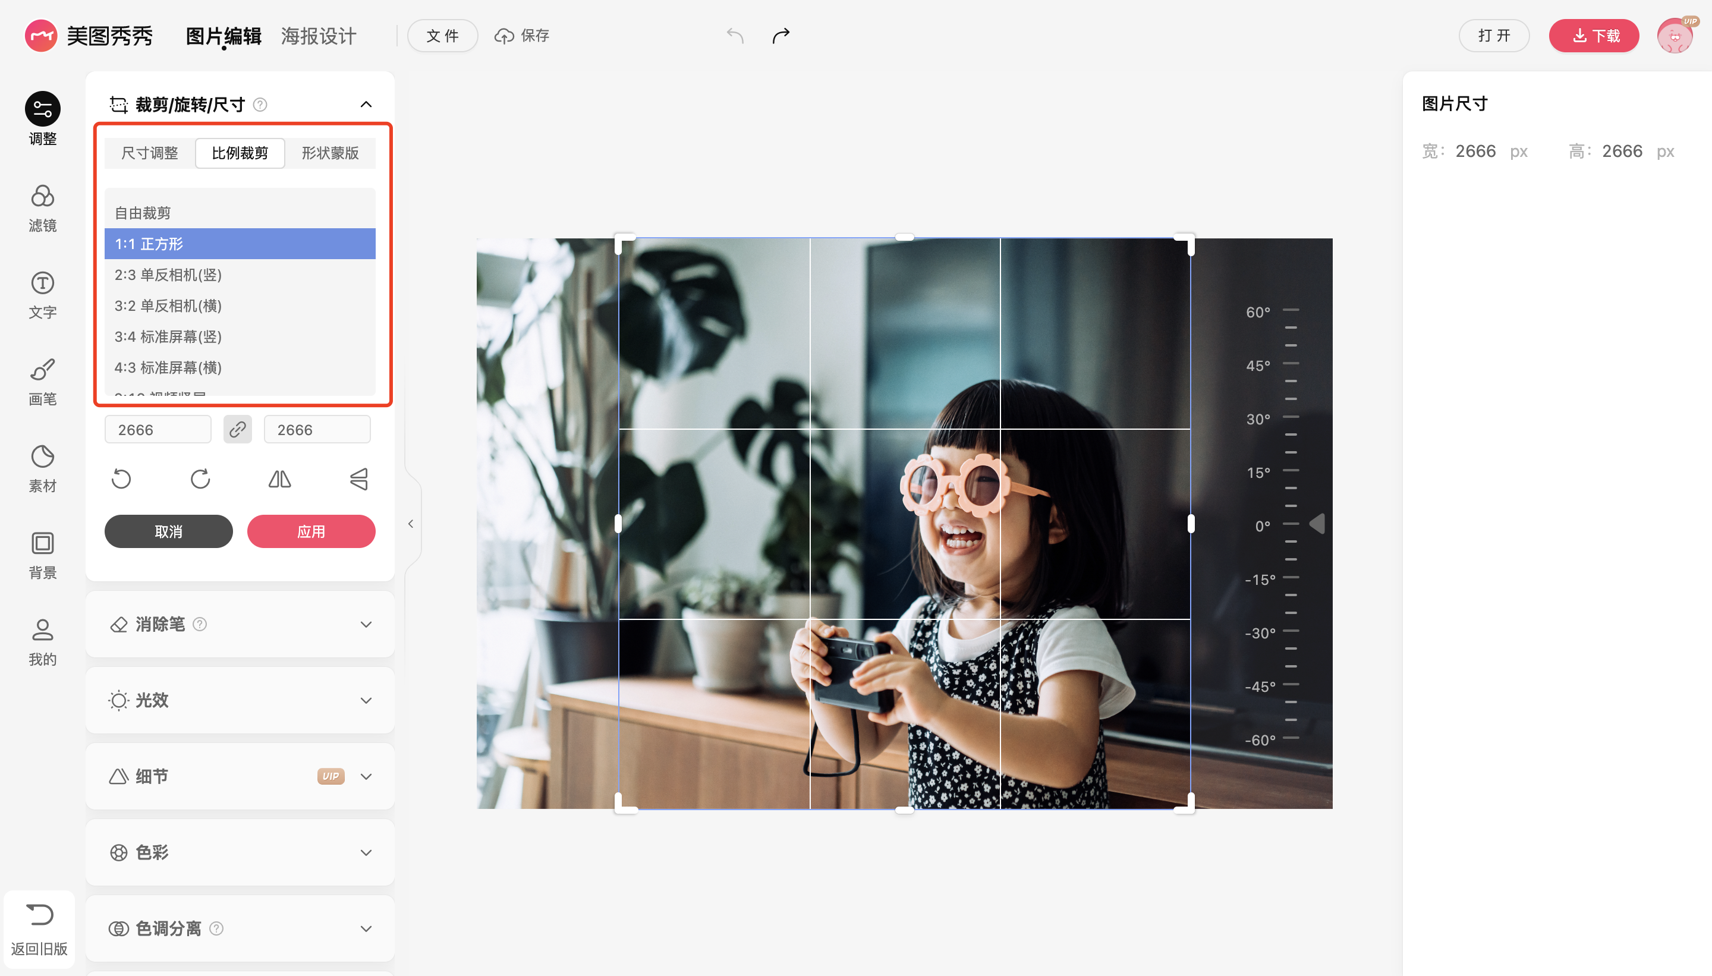Image resolution: width=1712 pixels, height=976 pixels.
Task: Switch to the 海报设计 tab
Action: [319, 36]
